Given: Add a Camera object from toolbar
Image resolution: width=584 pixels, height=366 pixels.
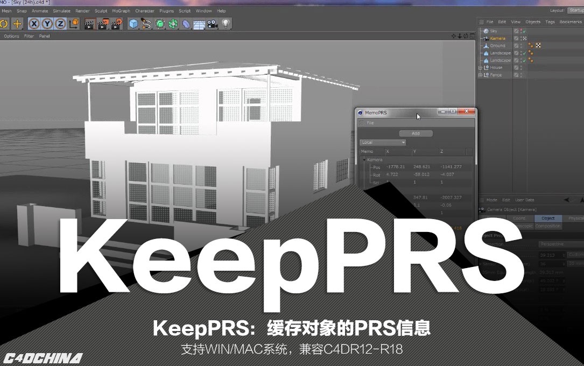Looking at the screenshot, I should coord(212,24).
